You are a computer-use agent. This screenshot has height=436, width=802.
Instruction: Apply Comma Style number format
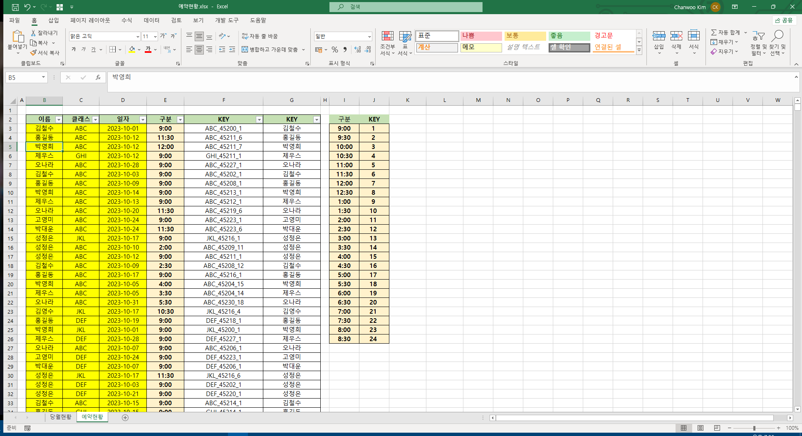345,50
